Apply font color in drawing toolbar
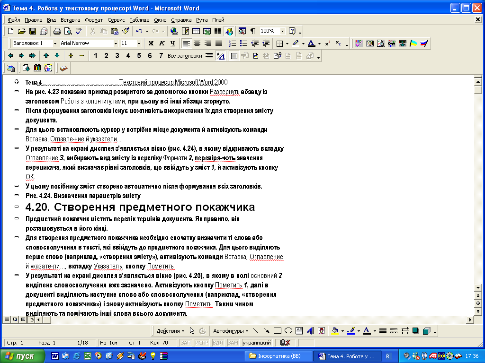 tap(367, 331)
